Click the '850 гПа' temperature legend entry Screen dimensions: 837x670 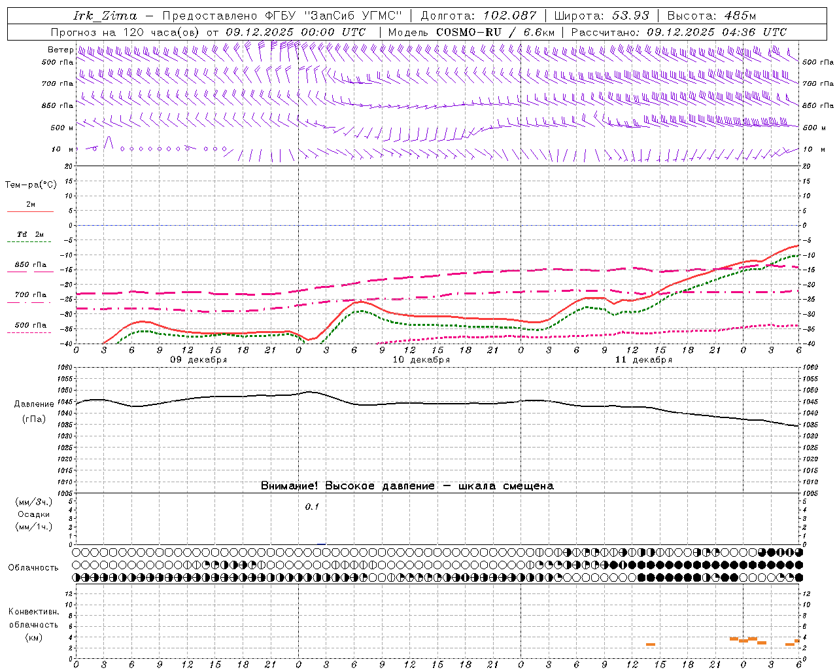[x=30, y=265]
